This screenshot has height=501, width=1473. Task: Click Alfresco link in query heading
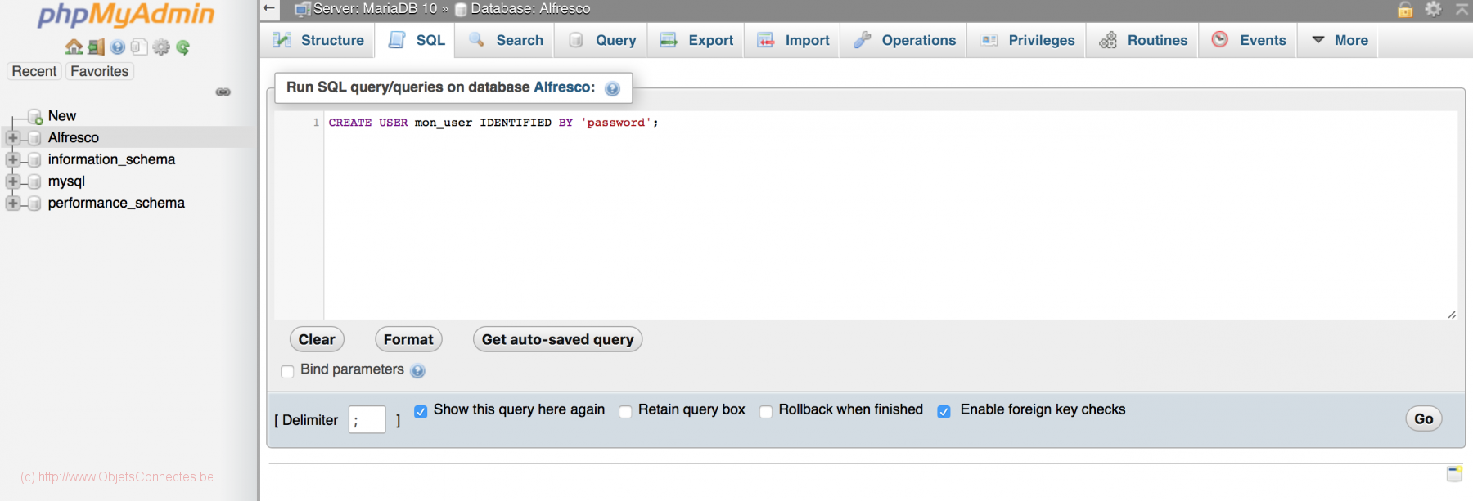[564, 87]
